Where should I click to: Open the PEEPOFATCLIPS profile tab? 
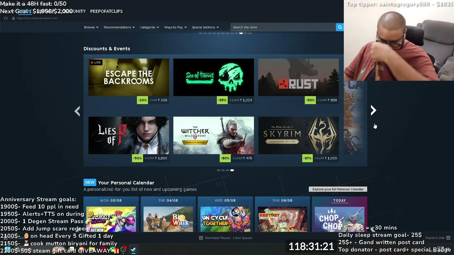[106, 11]
